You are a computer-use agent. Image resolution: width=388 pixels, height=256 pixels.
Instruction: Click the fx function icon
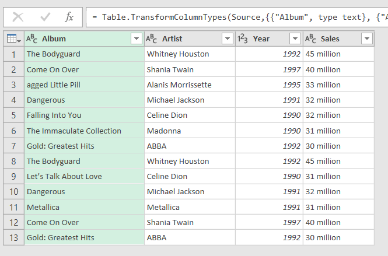coord(69,17)
